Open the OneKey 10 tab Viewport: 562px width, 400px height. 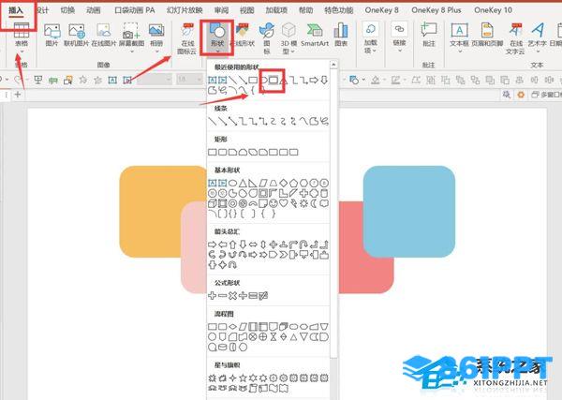[x=493, y=10]
